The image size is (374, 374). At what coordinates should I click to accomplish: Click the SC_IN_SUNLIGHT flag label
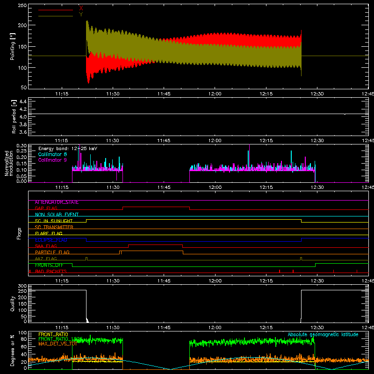(x=54, y=221)
